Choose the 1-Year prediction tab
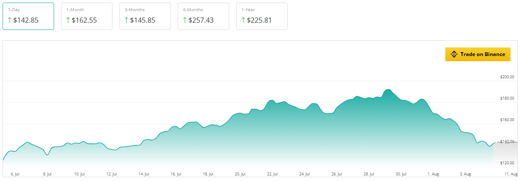 (x=262, y=16)
